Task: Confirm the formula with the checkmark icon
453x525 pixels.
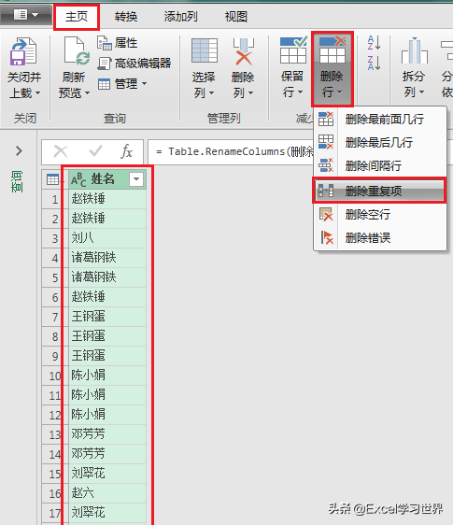Action: tap(96, 151)
